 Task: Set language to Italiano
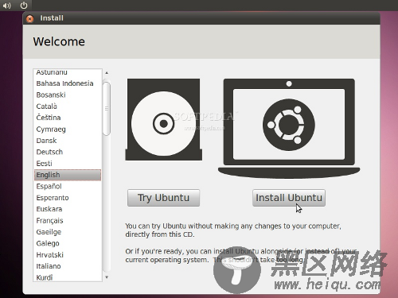tap(68, 266)
